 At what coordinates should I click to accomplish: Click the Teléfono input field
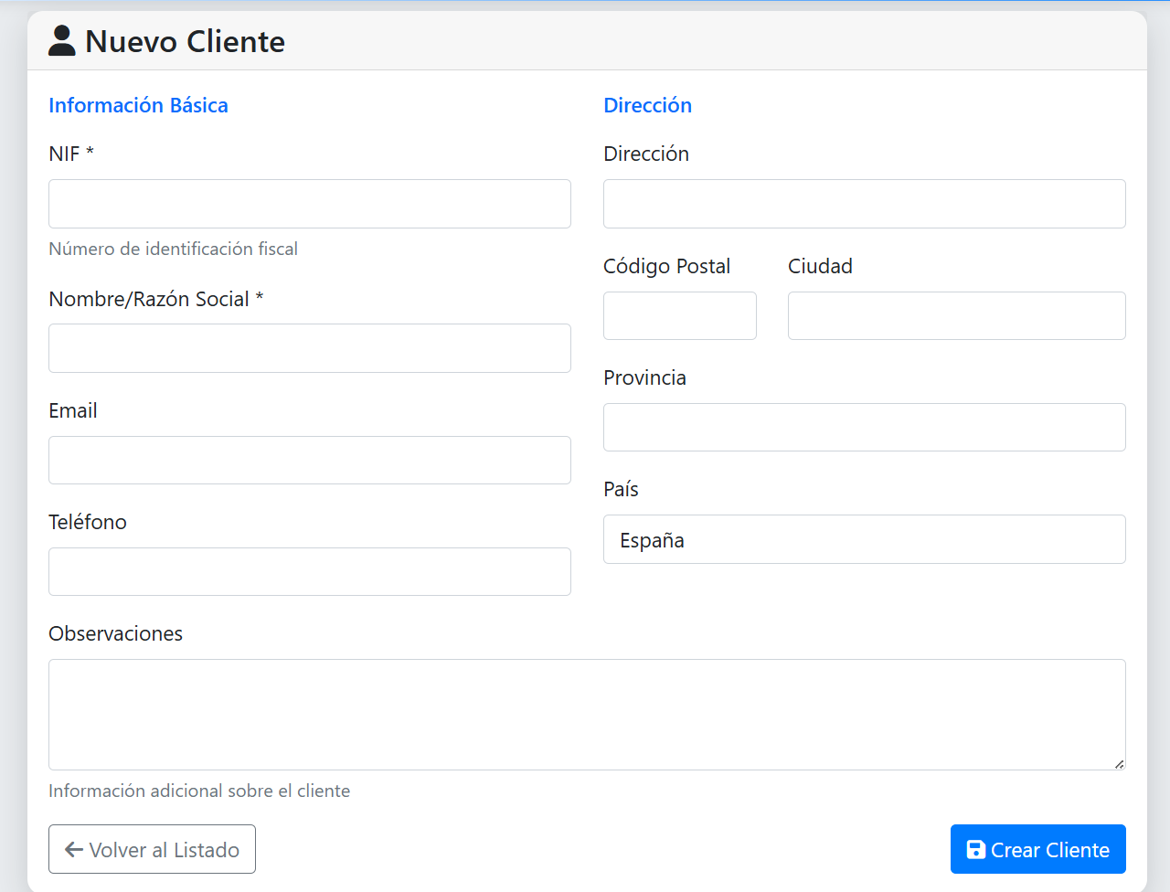309,571
